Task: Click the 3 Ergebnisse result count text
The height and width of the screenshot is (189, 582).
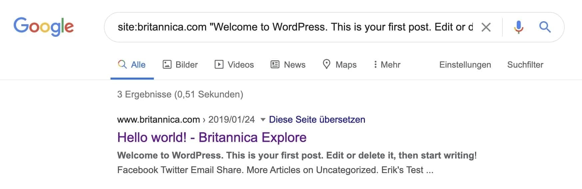Action: click(x=180, y=94)
